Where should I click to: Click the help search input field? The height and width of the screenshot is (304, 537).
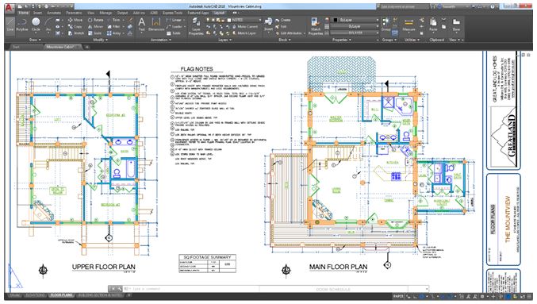404,6
